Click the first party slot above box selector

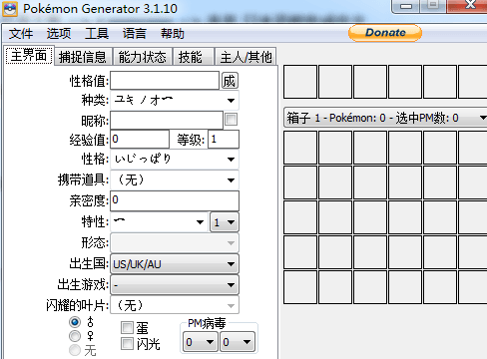300,82
